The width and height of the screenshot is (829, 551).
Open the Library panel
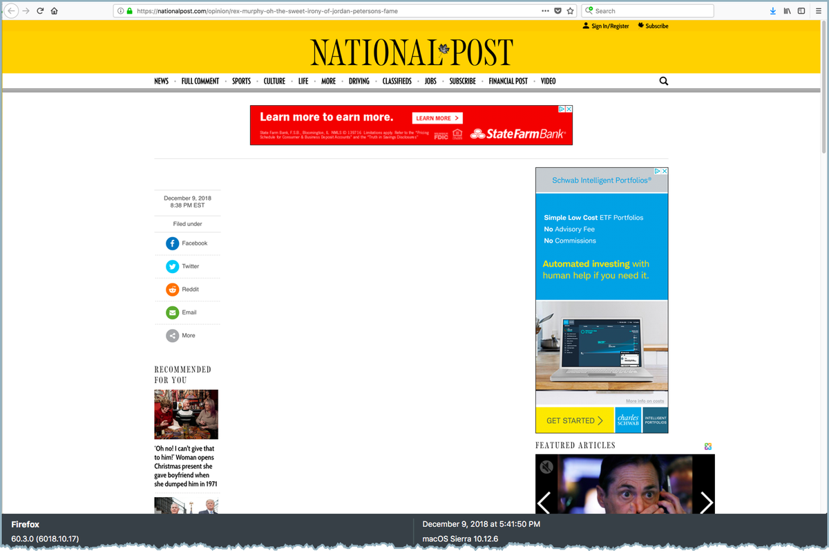pos(787,11)
